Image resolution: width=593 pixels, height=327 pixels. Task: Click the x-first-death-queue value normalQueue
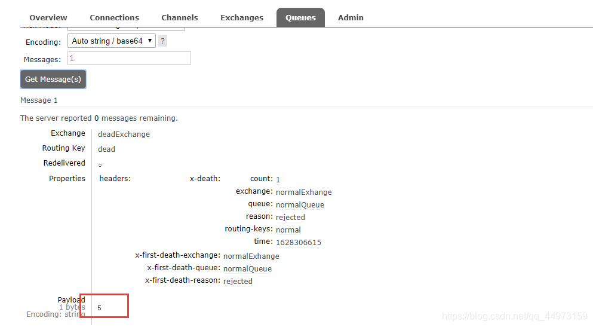point(247,269)
